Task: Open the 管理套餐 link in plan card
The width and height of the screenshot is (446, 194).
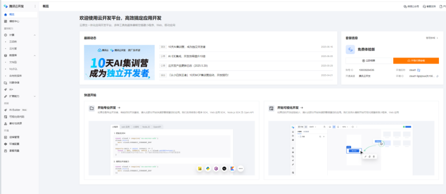Action: point(432,38)
